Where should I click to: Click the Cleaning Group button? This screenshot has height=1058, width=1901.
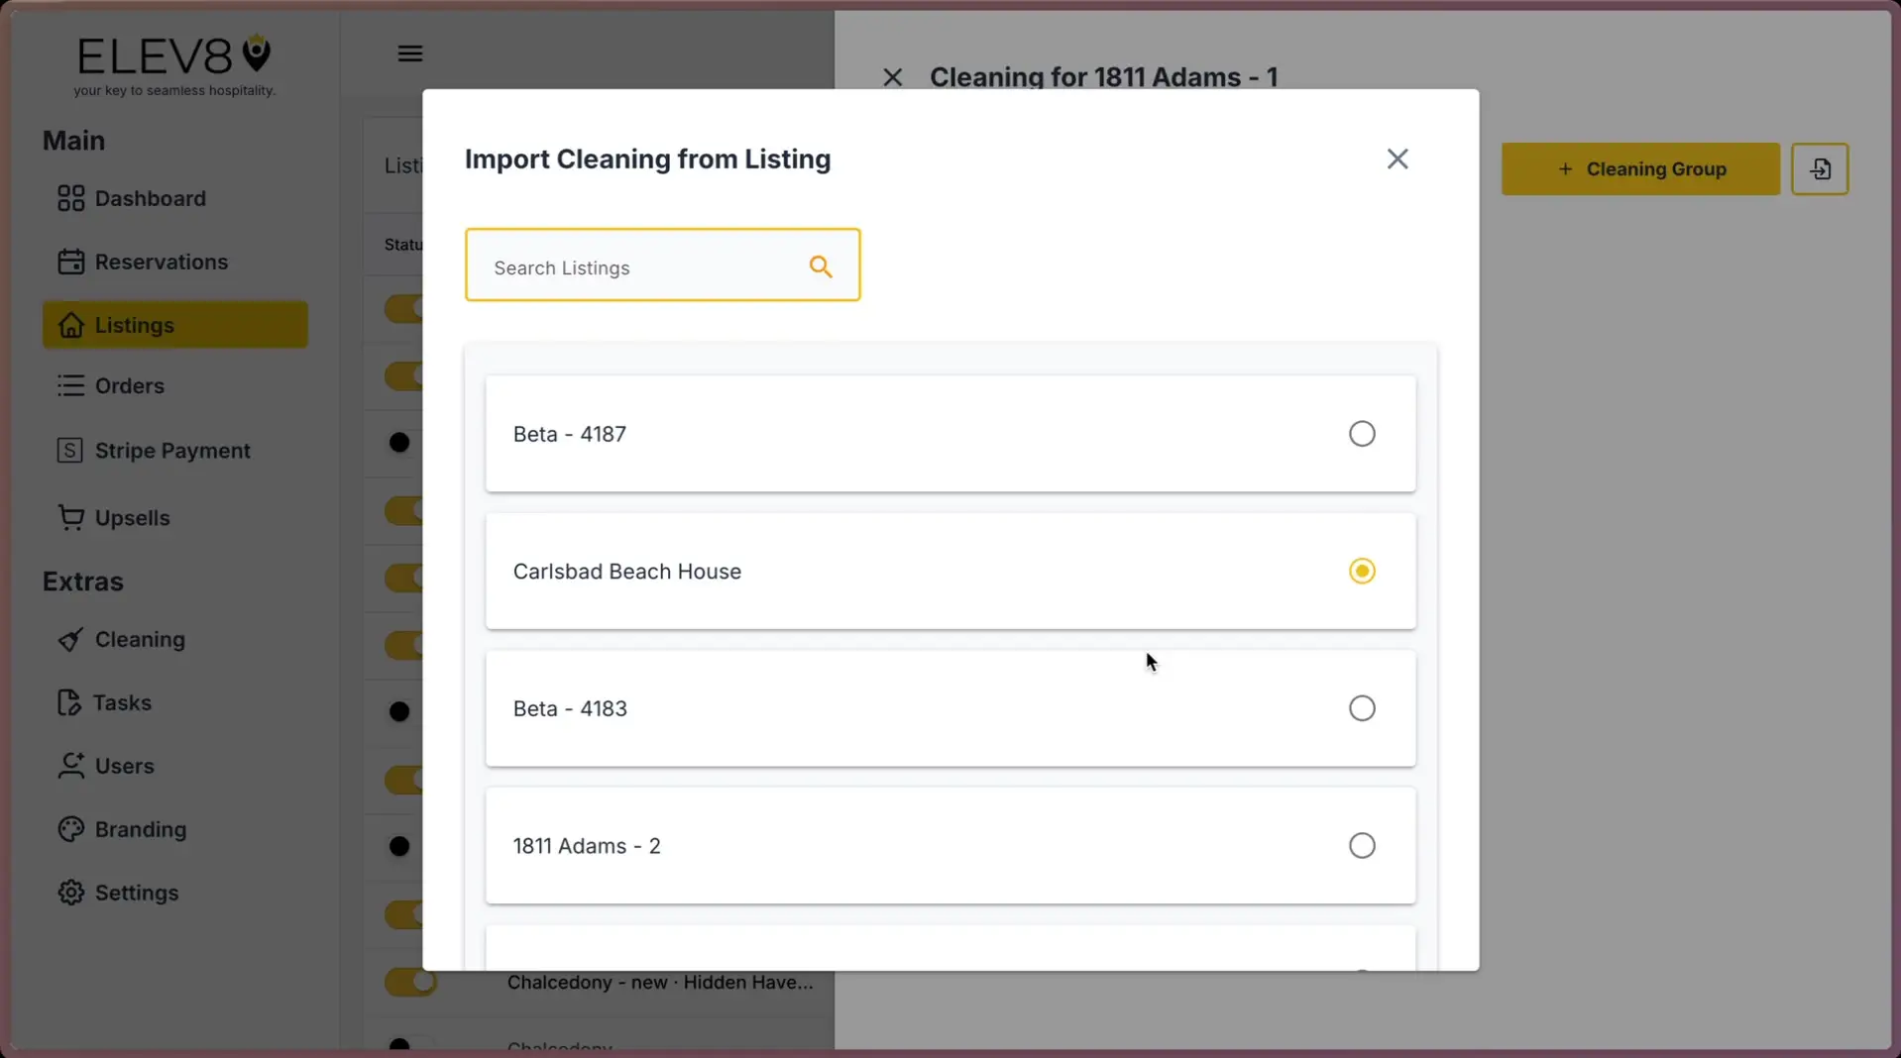pyautogui.click(x=1639, y=168)
